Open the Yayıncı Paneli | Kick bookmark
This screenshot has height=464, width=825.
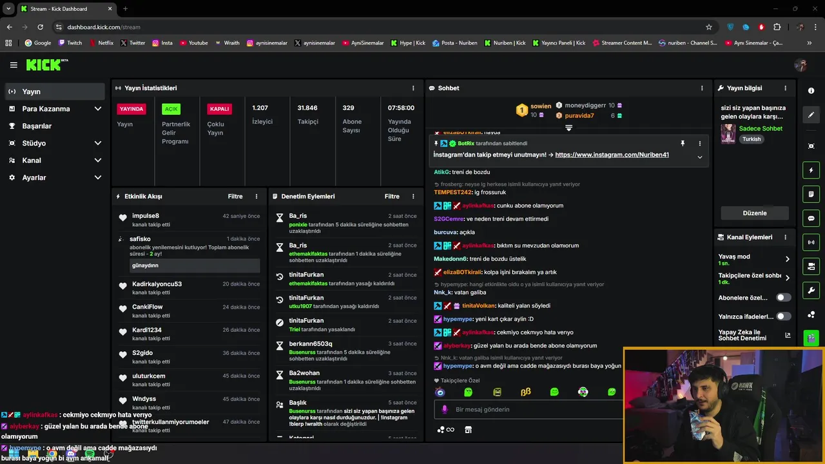point(558,43)
